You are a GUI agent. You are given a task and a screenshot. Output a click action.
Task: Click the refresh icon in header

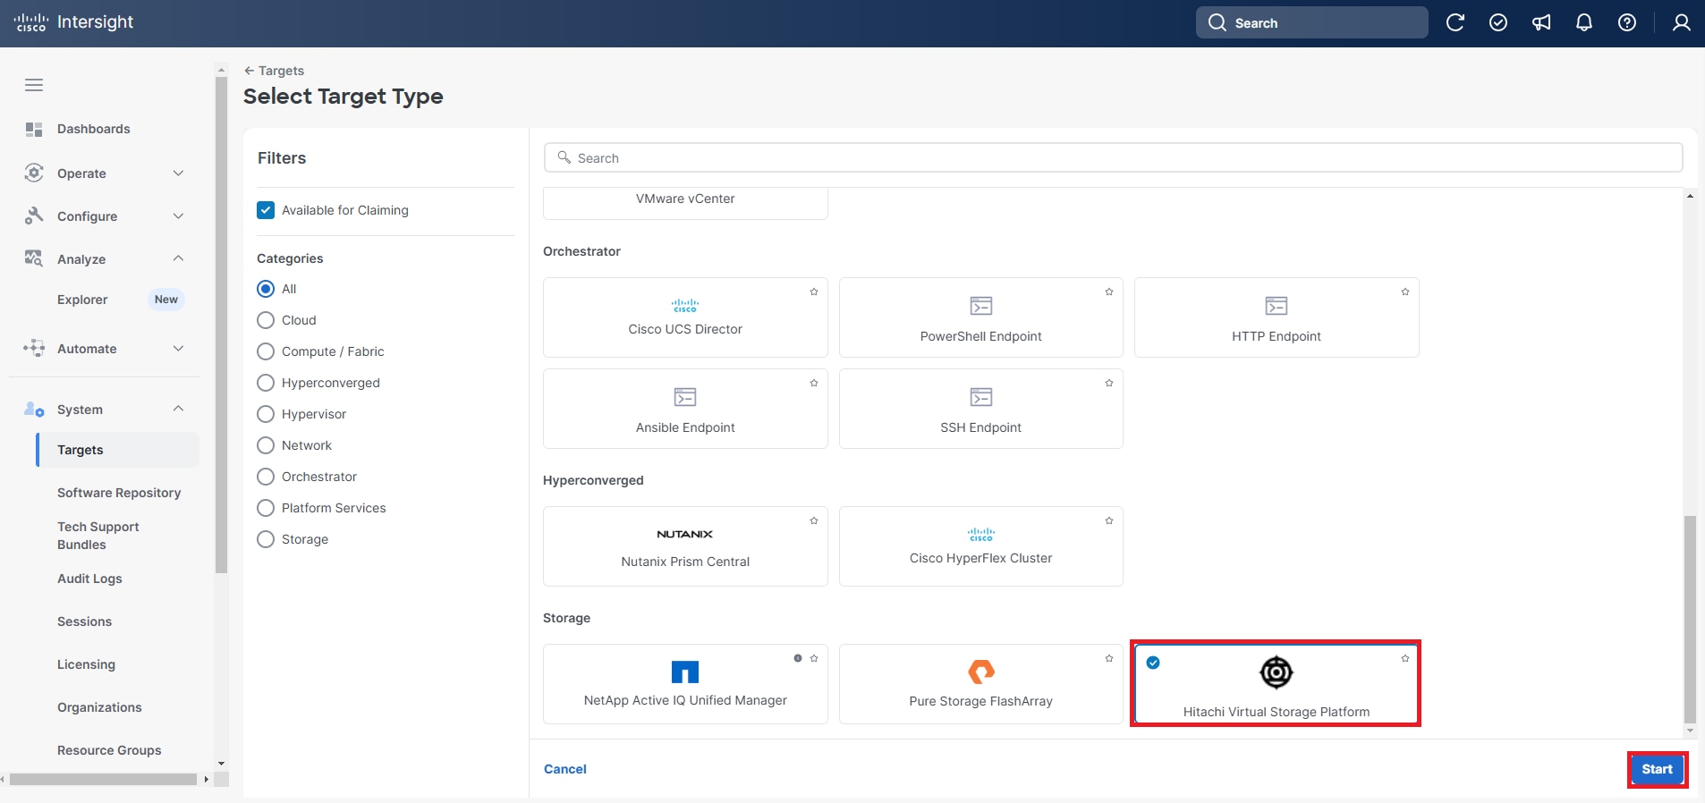tap(1455, 22)
